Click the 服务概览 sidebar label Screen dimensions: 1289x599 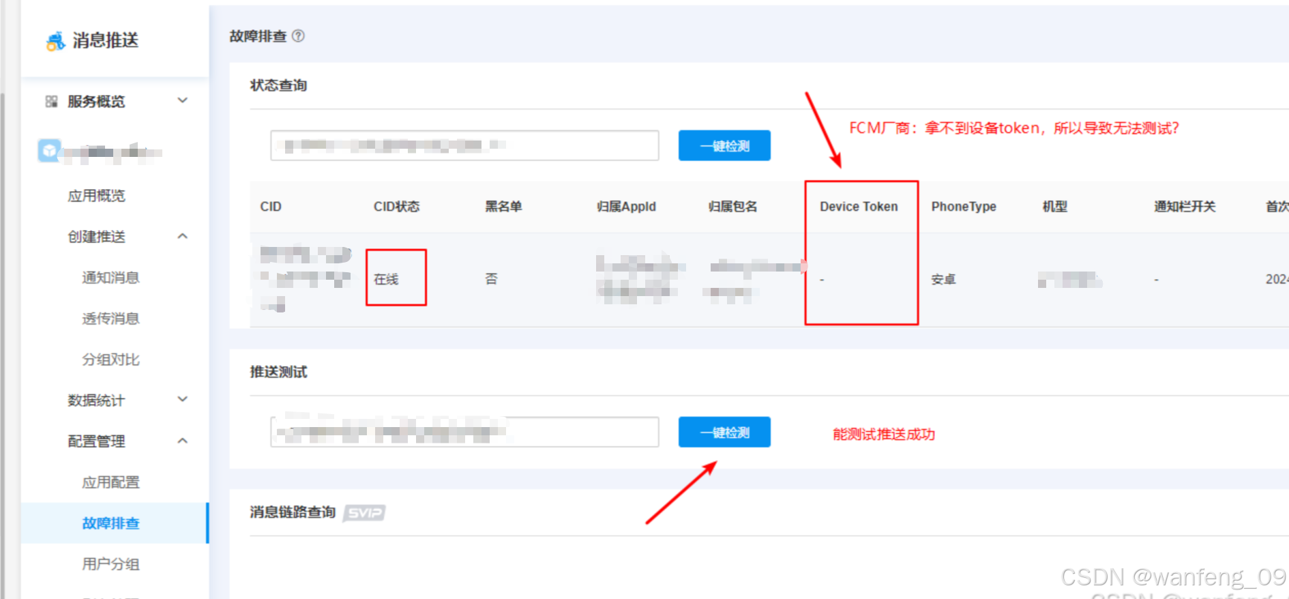pyautogui.click(x=96, y=102)
